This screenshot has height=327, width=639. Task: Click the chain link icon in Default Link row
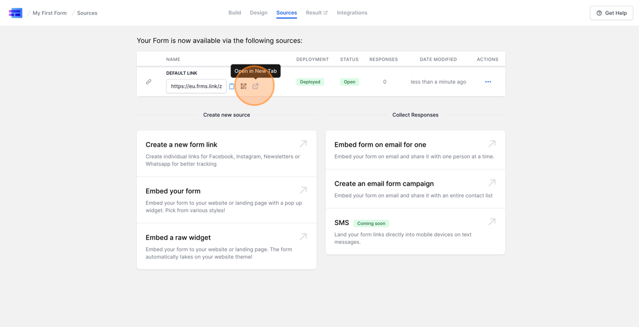pos(149,82)
